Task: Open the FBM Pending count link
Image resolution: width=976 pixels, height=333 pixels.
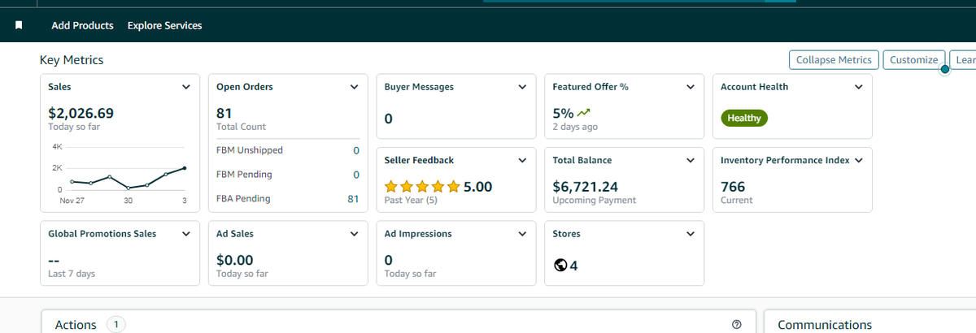Action: click(x=356, y=175)
